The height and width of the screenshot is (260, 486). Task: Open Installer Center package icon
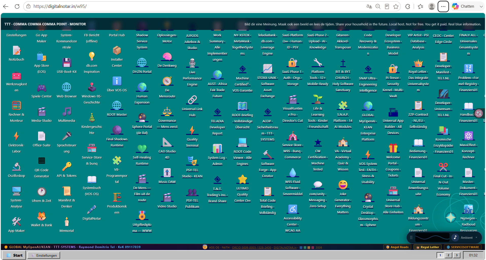tap(117, 50)
